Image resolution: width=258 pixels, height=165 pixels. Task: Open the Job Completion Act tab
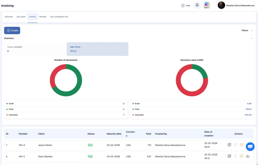point(59,17)
